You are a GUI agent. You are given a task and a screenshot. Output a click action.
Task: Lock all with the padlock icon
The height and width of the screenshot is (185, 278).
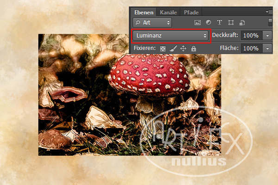(194, 48)
